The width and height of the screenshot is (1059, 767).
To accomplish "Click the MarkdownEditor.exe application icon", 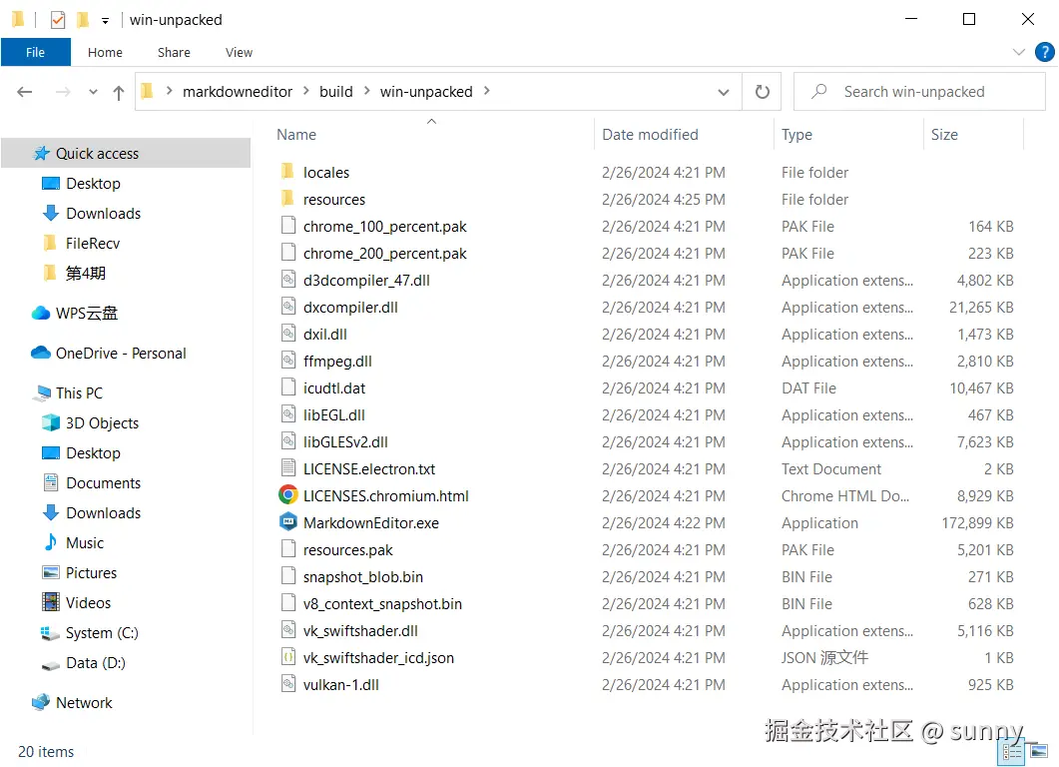I will pos(288,522).
